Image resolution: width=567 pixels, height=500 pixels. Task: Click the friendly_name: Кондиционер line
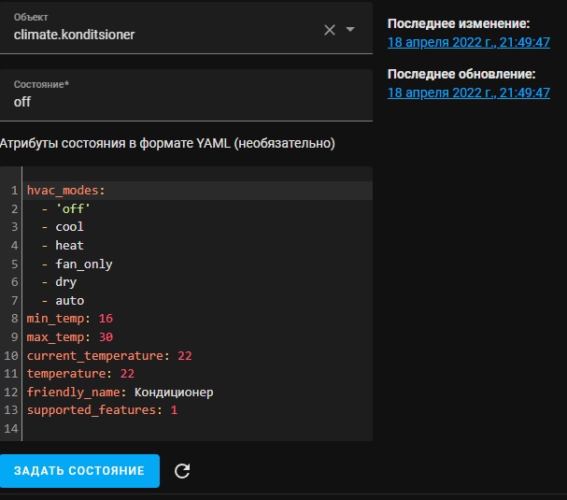pyautogui.click(x=120, y=393)
